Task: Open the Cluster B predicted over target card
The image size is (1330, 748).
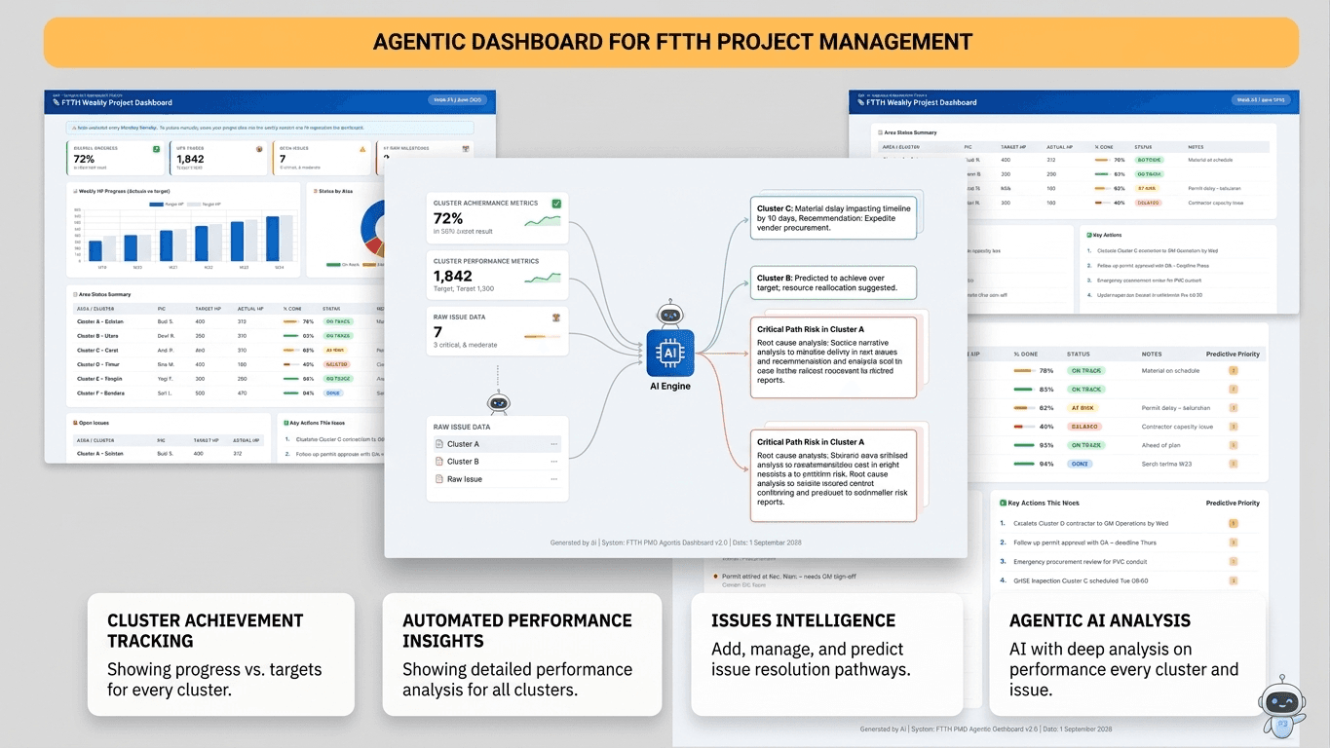Action: (833, 282)
